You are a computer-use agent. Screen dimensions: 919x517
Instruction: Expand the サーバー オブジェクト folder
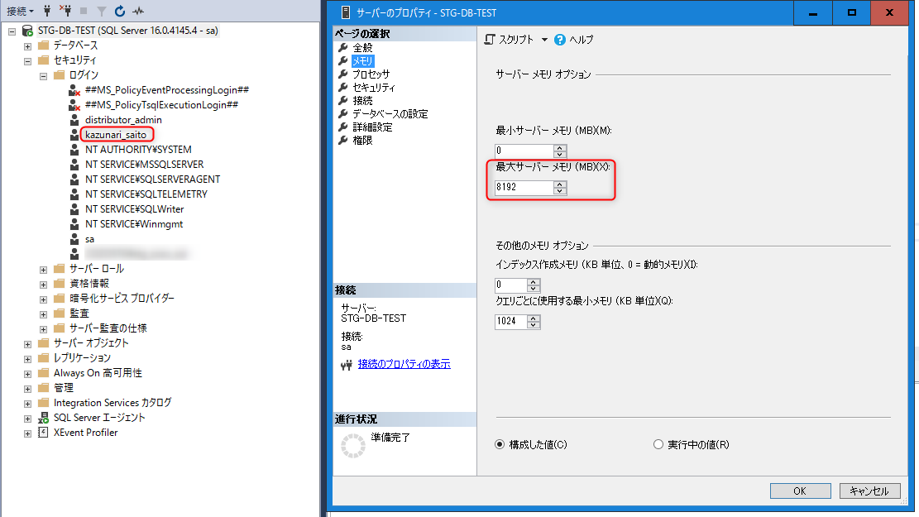(27, 344)
